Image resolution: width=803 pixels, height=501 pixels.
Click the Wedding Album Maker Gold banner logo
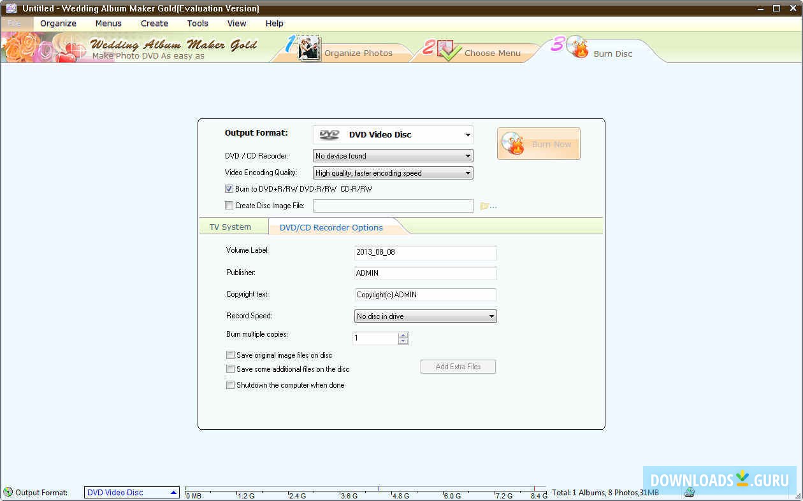173,45
